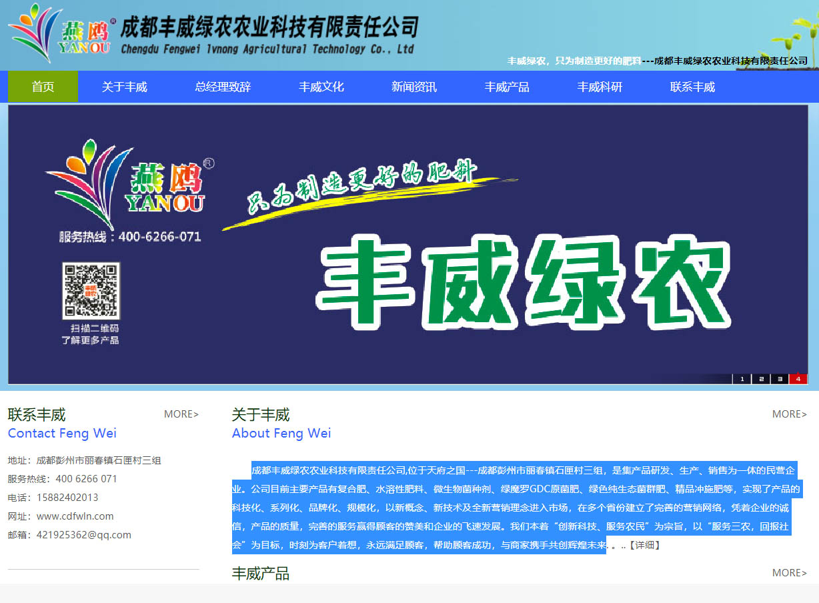Screen dimensions: 819x603
Task: Click the address line 成都彭州市丽春镇石匣村三组
Action: click(x=99, y=460)
